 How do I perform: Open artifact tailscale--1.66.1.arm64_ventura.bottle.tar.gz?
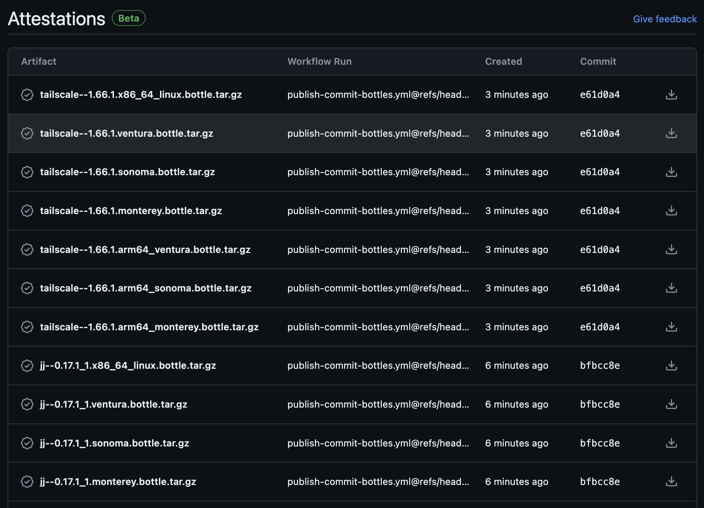(145, 250)
